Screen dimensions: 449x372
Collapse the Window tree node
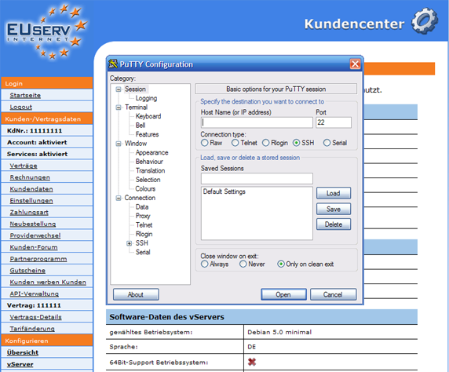(x=119, y=144)
